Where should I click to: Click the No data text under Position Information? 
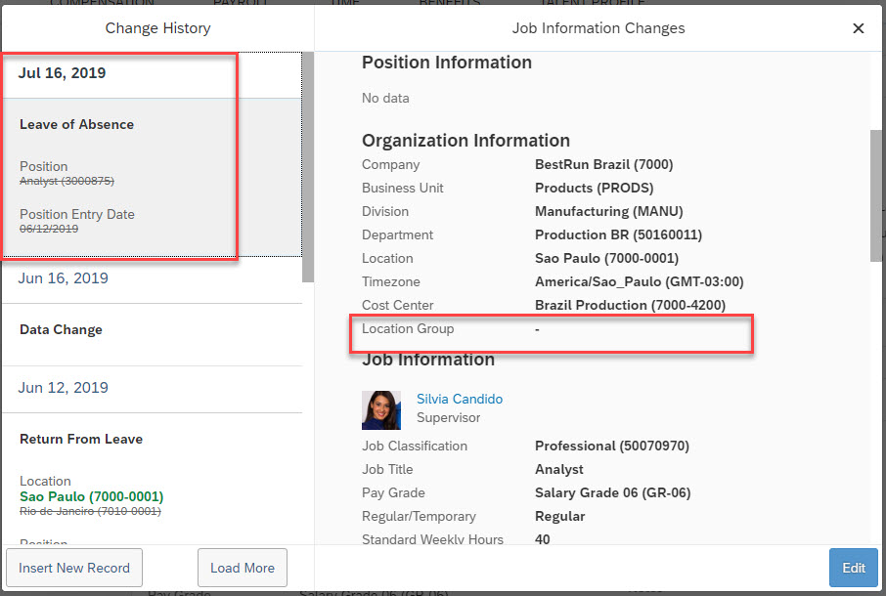click(385, 99)
